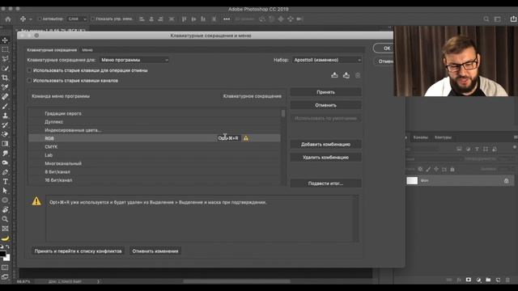Switch to 'Клавиатурные сокращения' tab

tap(52, 50)
